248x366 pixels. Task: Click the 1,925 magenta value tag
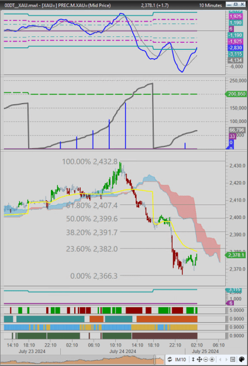pyautogui.click(x=236, y=16)
